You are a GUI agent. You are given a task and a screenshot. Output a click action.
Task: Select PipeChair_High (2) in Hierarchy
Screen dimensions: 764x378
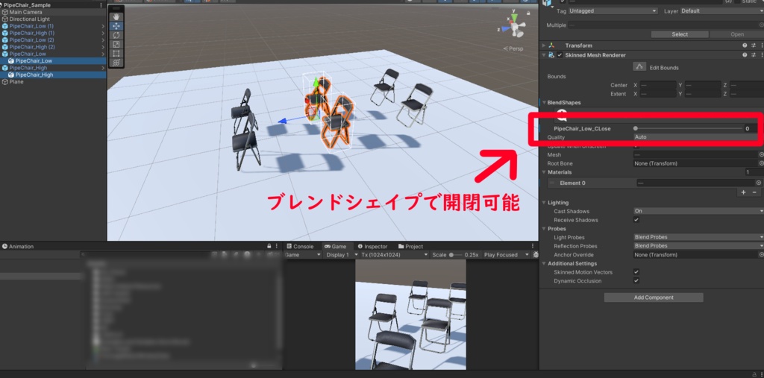coord(31,47)
